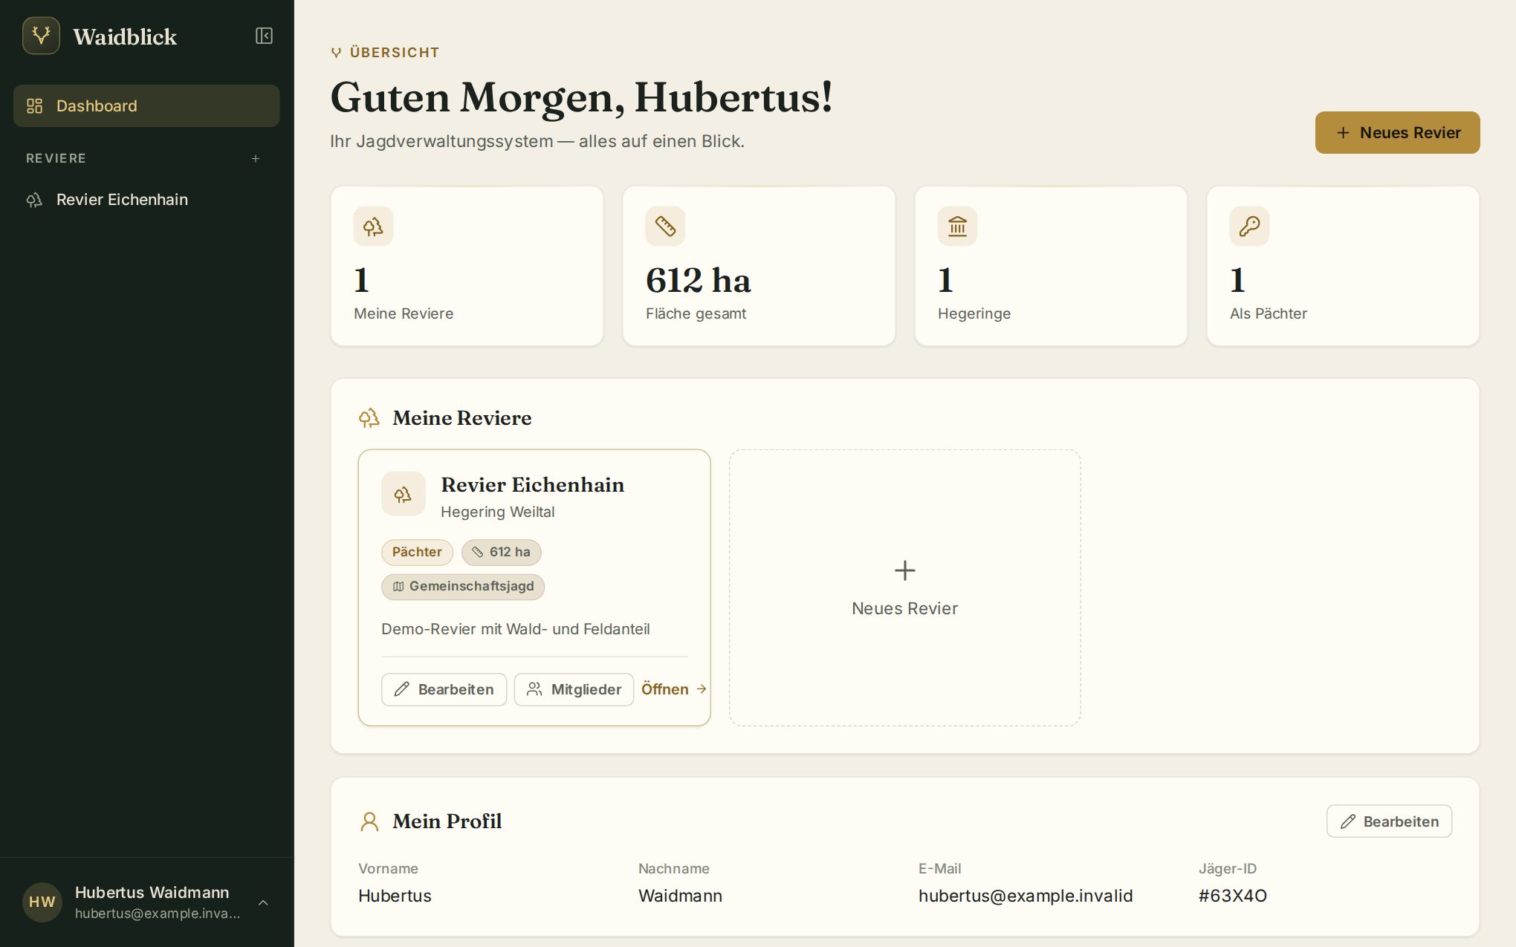Image resolution: width=1516 pixels, height=947 pixels.
Task: Collapse the sidebar with the panel icon
Action: coord(264,36)
